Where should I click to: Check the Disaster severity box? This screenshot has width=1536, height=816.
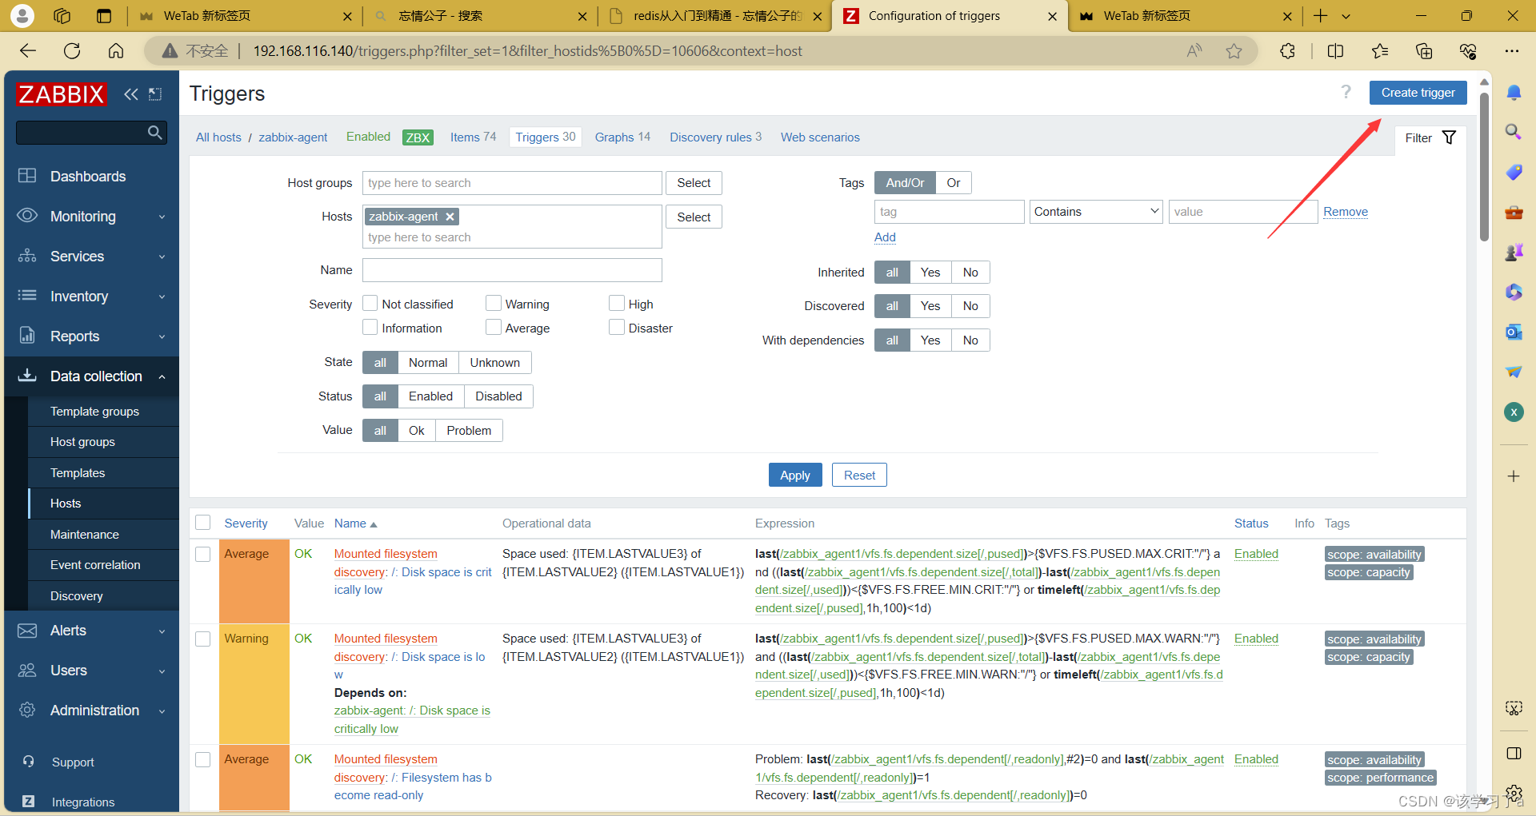tap(617, 328)
